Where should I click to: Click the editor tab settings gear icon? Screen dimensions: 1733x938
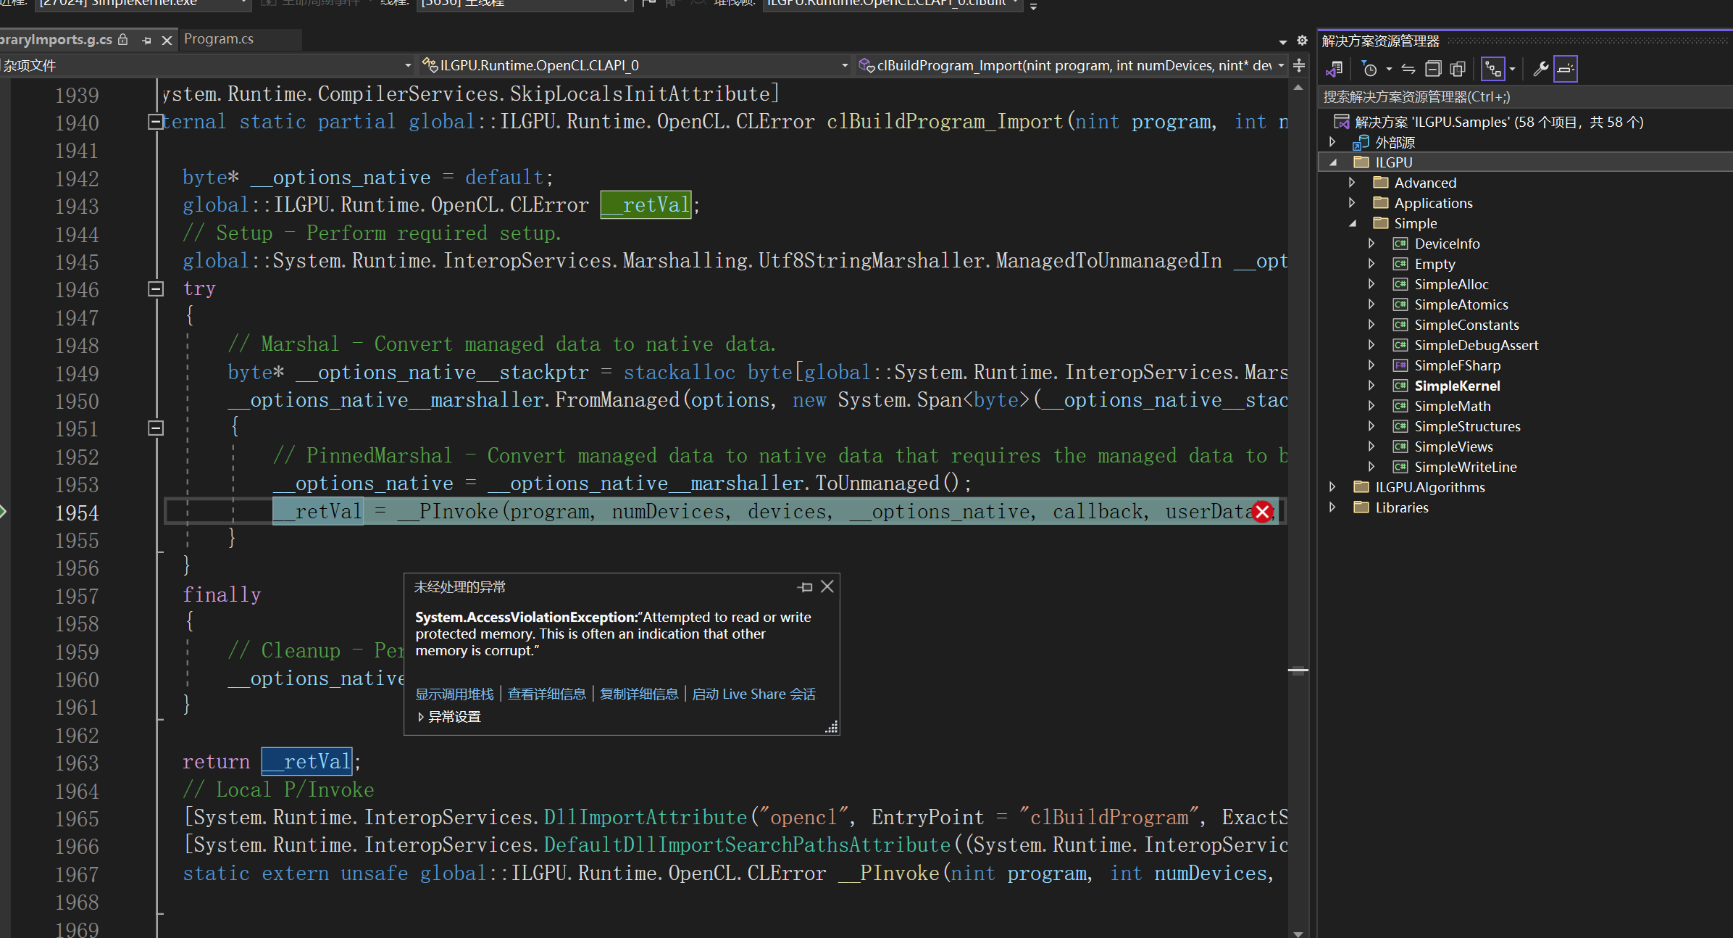click(x=1302, y=41)
